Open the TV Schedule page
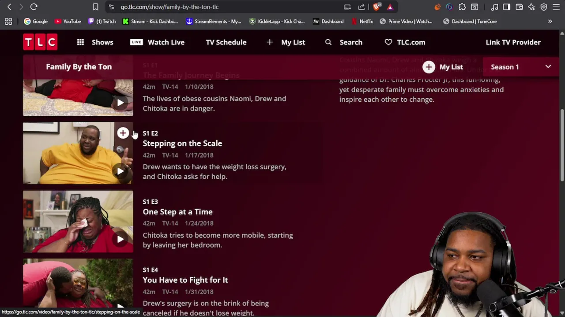 226,42
